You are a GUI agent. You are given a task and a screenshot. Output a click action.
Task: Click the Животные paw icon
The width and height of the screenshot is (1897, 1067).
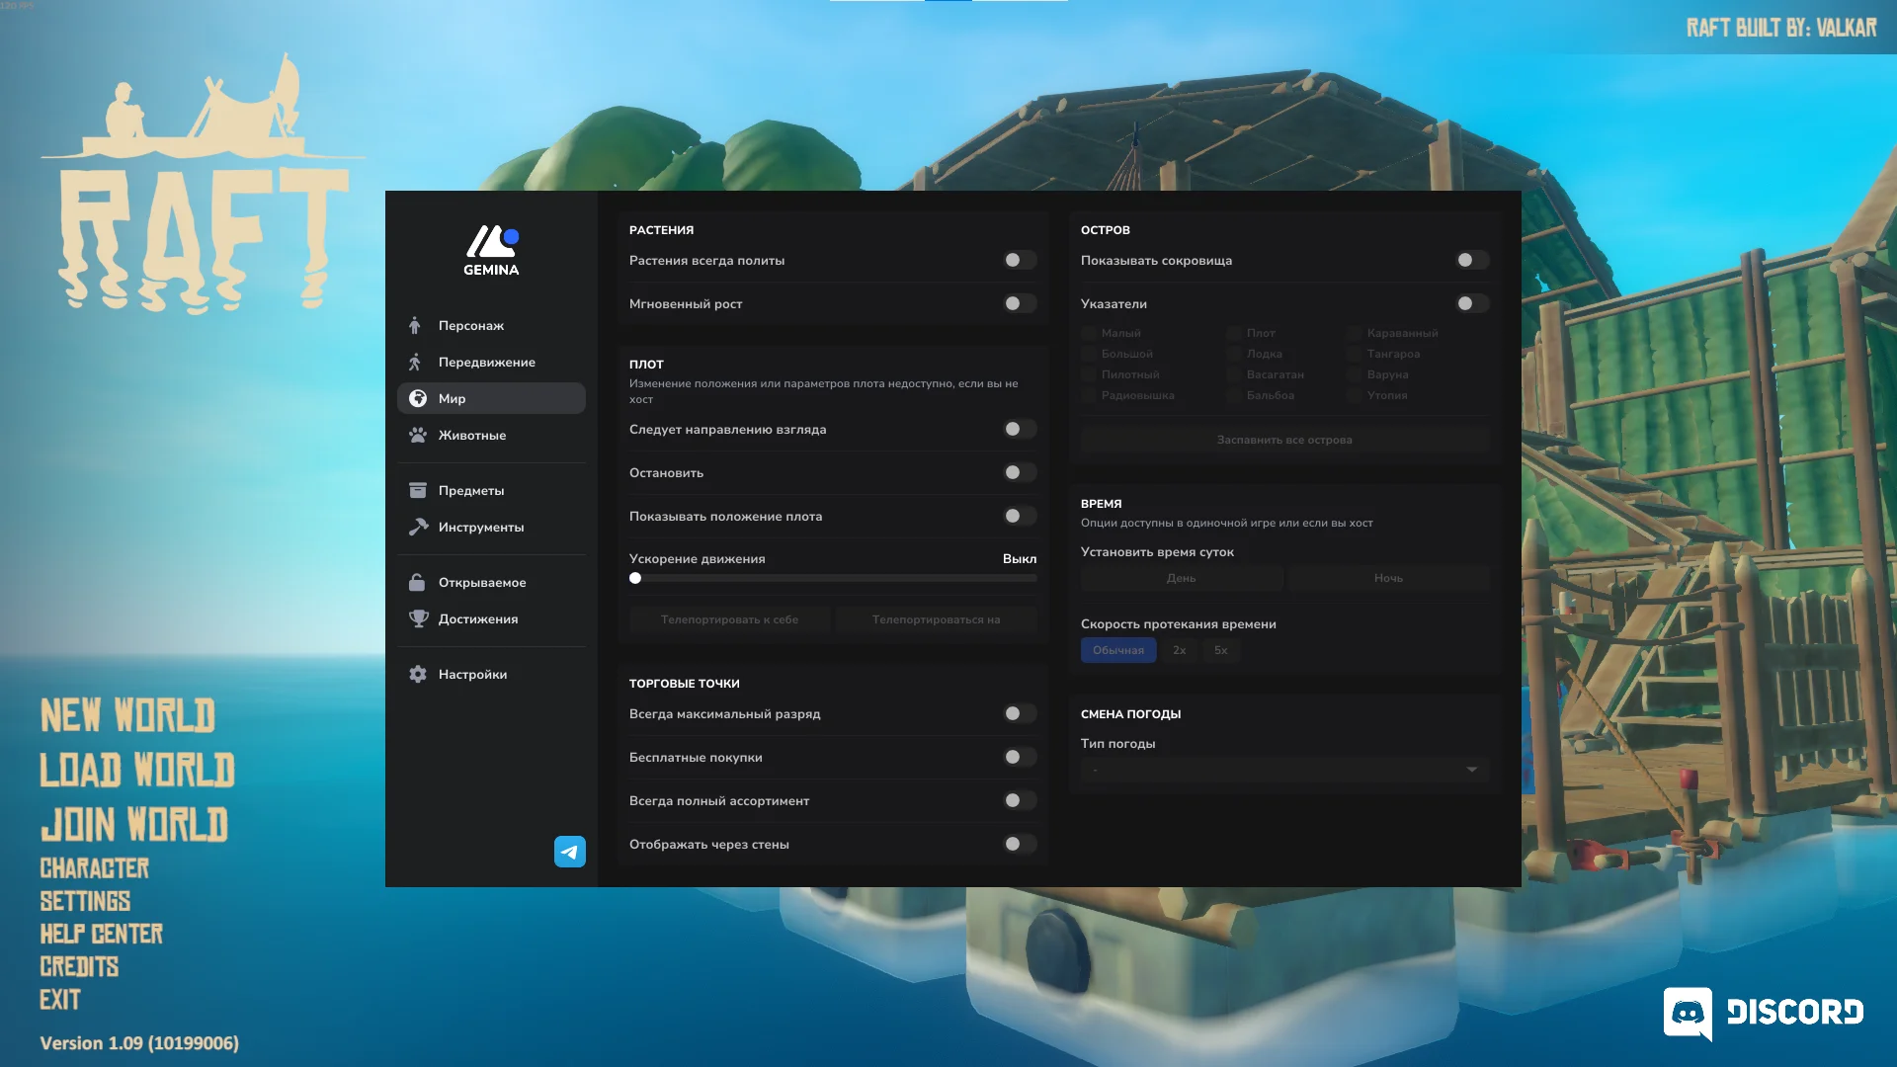418,435
